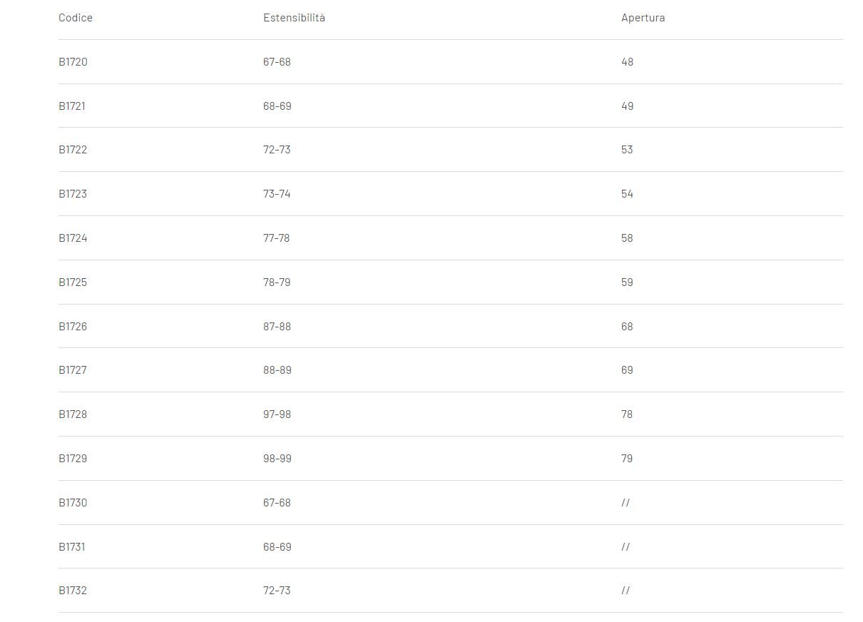The image size is (863, 622).
Task: Select code B1720 in the table
Action: point(73,62)
